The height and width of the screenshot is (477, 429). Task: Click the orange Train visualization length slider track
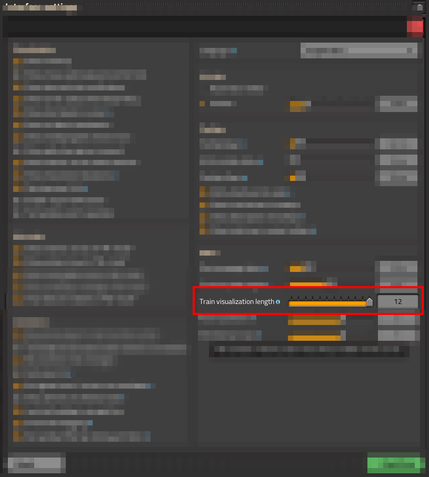(327, 303)
